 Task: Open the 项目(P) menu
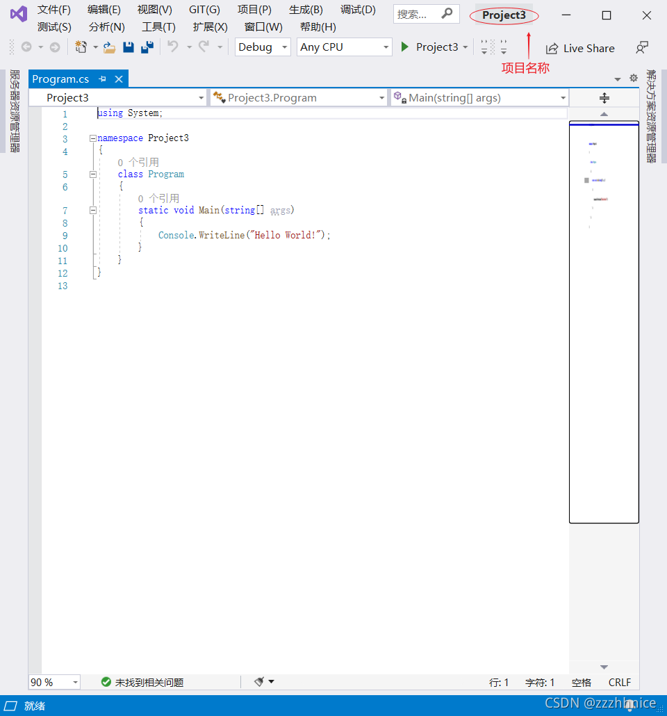click(x=254, y=10)
